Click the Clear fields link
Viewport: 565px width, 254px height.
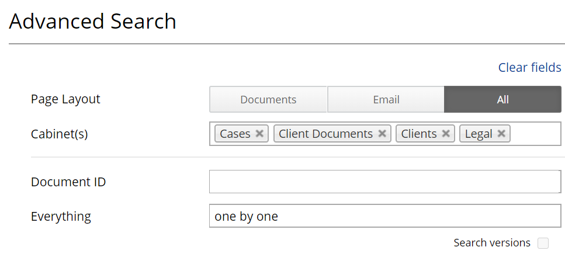click(529, 68)
